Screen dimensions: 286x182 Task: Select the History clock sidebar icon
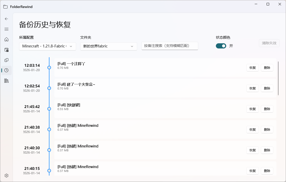[6, 70]
